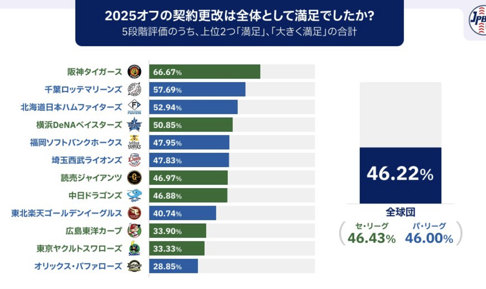Select the Orix Buffaloes logo

point(134,266)
